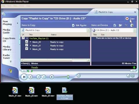Screen dimensions: 139x104
Task: Click the Size column header on device pane
Action: 103,35
